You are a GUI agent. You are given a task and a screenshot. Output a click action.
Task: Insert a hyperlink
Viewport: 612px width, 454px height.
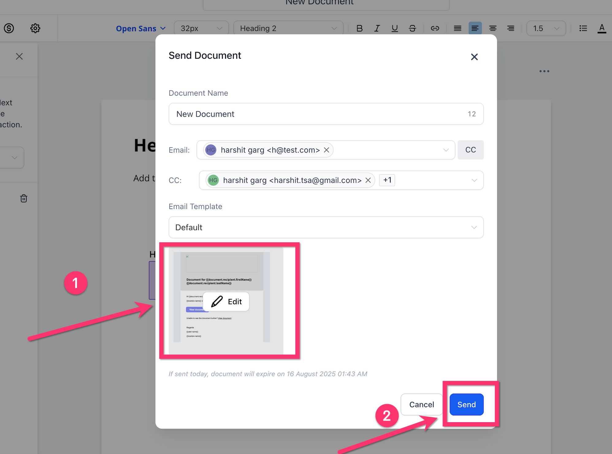coord(435,28)
